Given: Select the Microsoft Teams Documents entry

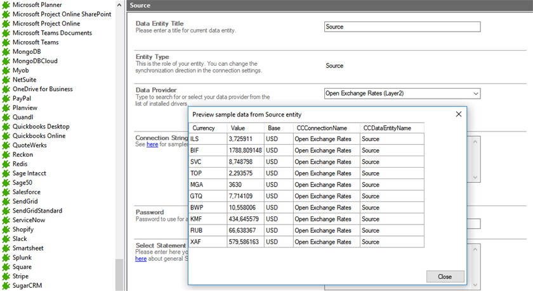Looking at the screenshot, I should point(52,33).
